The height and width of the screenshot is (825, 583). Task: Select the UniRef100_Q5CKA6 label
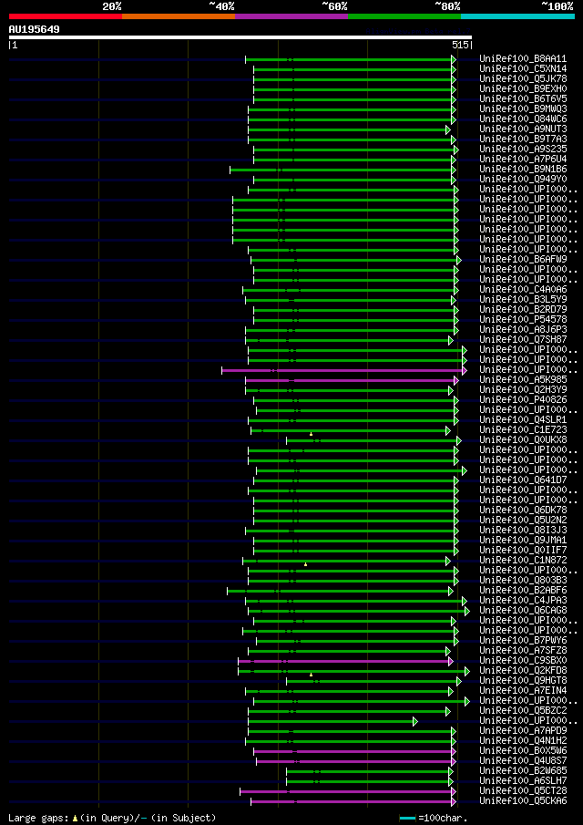(523, 801)
